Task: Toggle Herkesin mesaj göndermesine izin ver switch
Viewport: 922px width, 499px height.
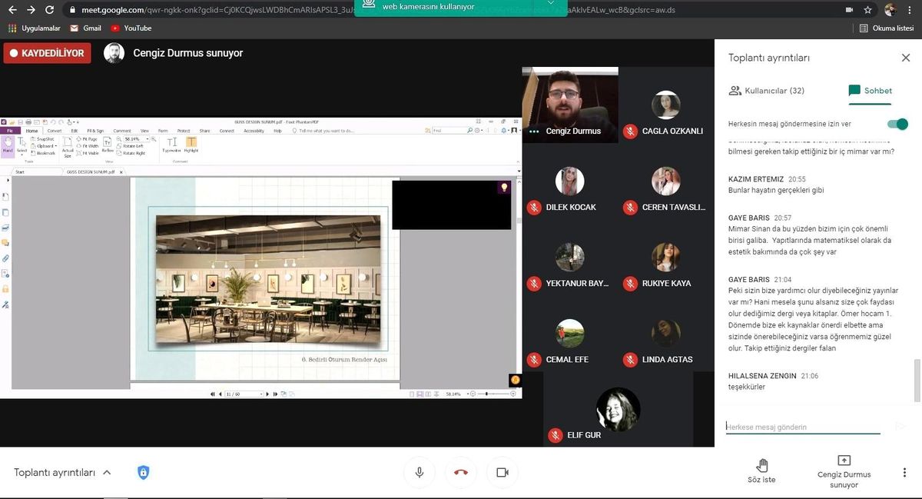Action: click(897, 124)
